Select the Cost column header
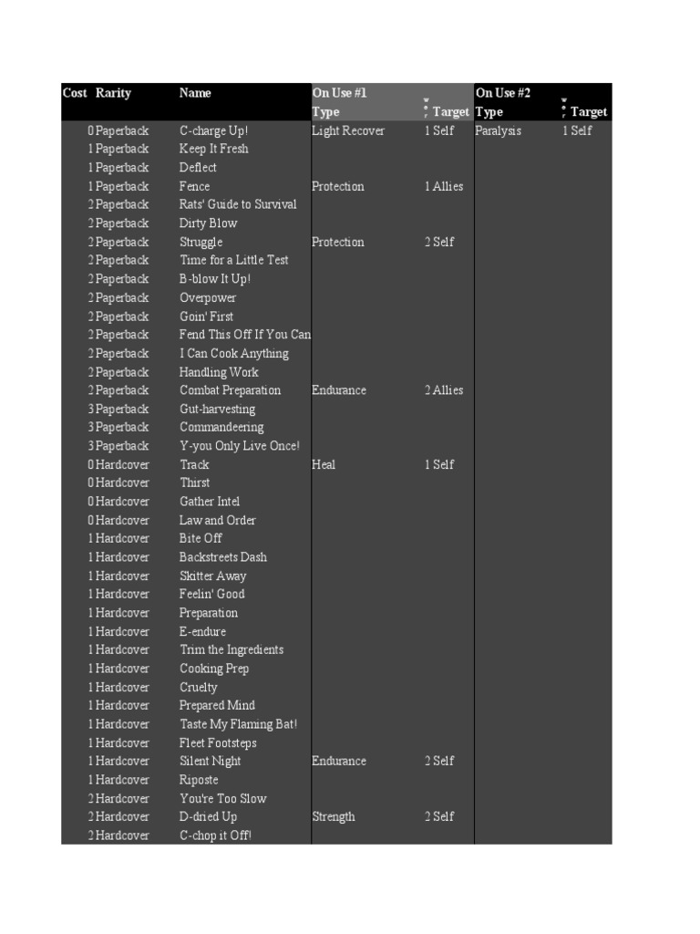700x934 pixels. pyautogui.click(x=75, y=93)
